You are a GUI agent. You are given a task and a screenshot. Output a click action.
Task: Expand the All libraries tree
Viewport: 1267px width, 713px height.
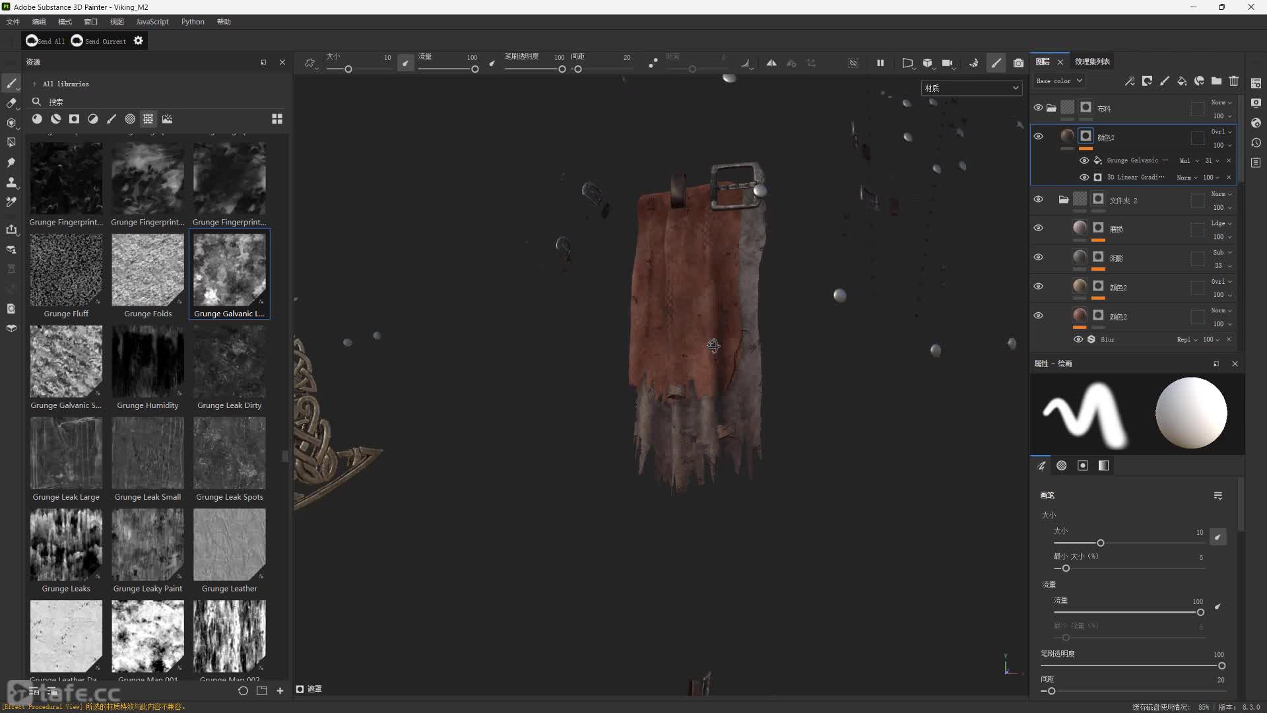(34, 84)
